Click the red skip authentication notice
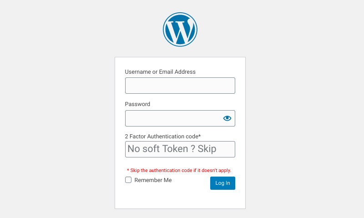364x218 pixels. pyautogui.click(x=179, y=170)
